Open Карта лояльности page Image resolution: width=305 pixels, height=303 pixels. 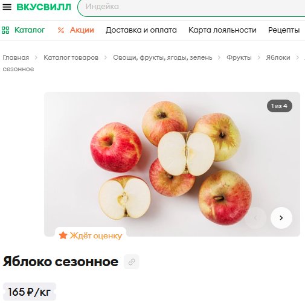222,30
